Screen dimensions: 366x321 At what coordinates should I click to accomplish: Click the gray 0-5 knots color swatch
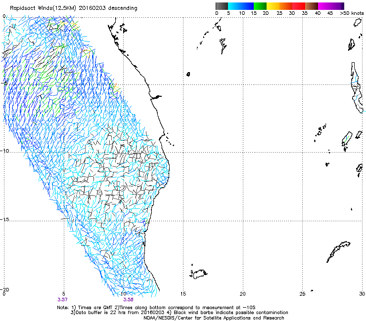[222, 6]
